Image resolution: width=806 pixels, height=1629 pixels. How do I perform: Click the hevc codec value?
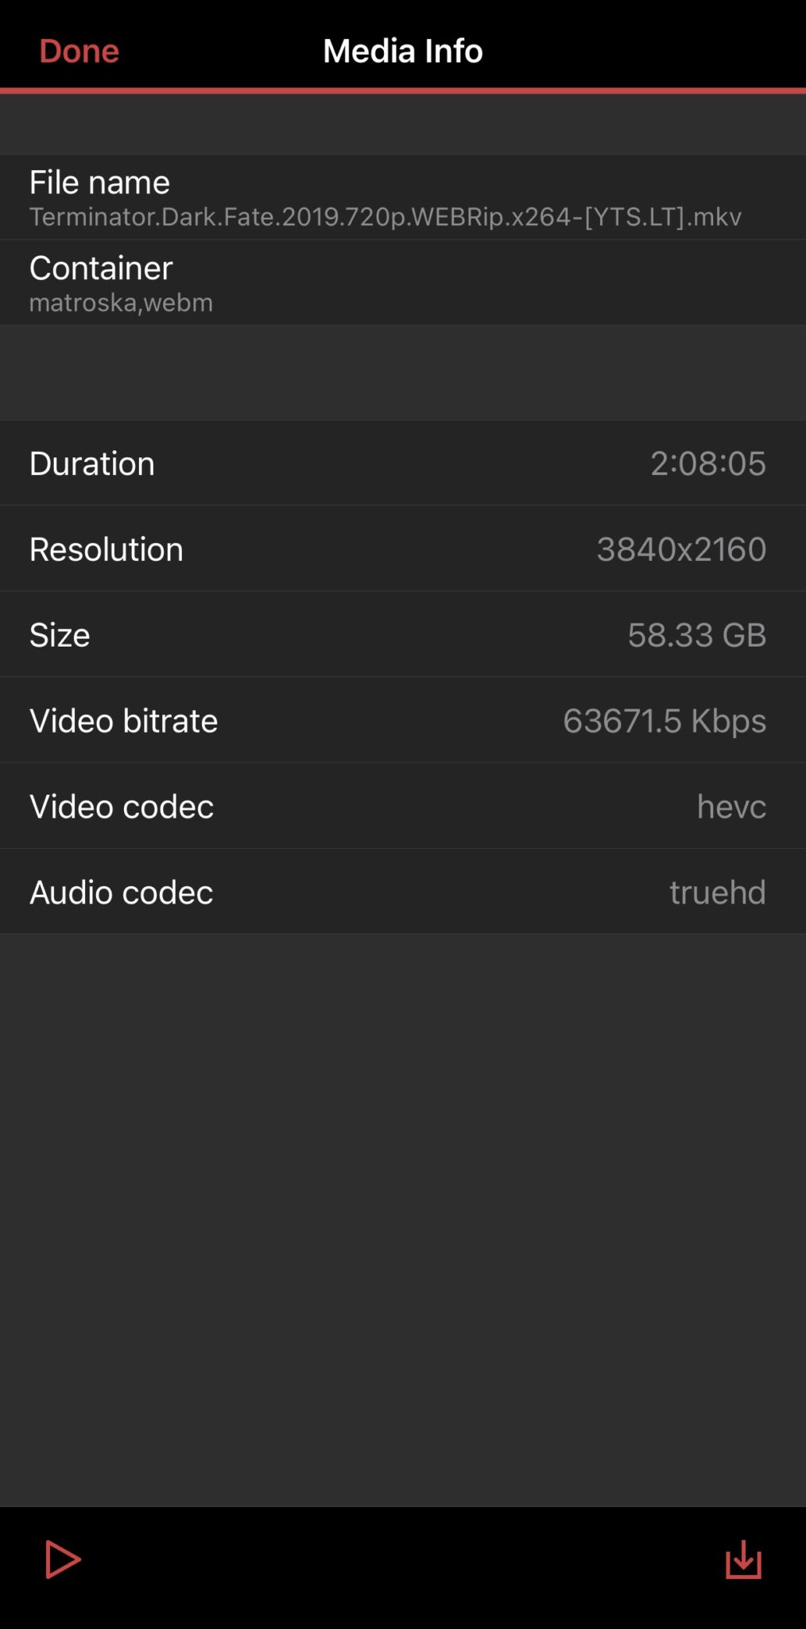(731, 807)
